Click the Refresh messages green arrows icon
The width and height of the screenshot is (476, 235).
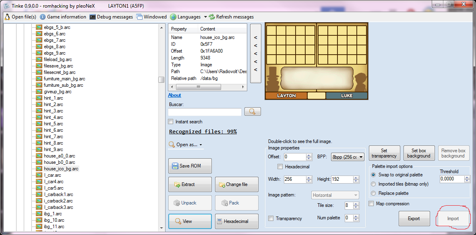coord(211,16)
